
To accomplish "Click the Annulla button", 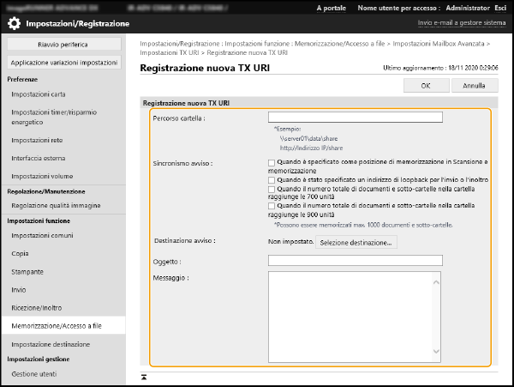I will click(x=474, y=86).
